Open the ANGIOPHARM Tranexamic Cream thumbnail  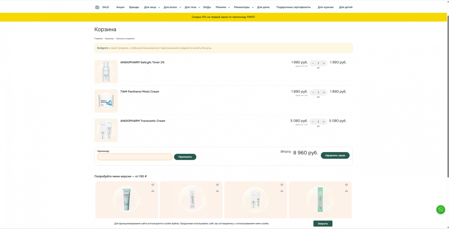coord(106,130)
